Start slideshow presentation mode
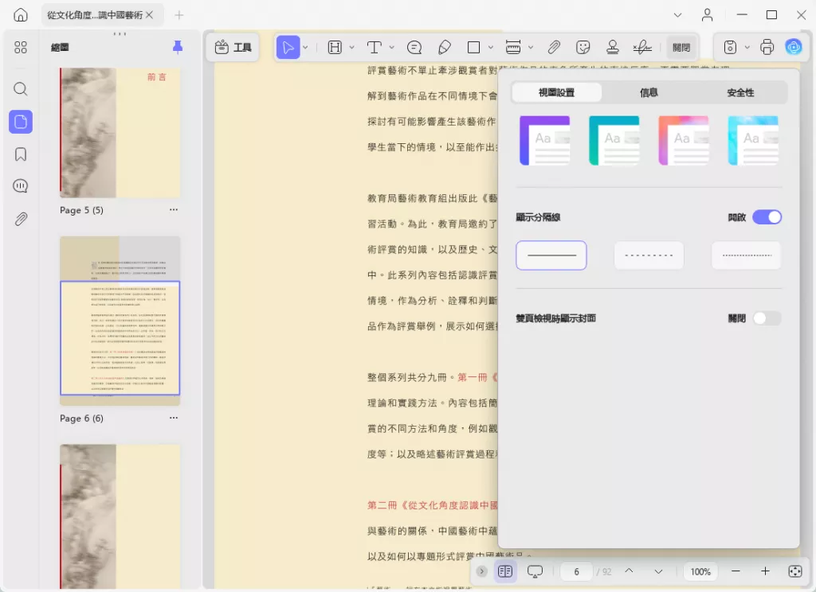The height and width of the screenshot is (592, 816). (x=535, y=572)
